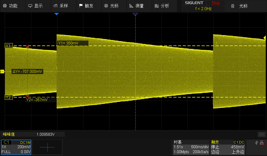Screen dimensions: 267x156
Task: Click the upper red cursor arrowhead
Action: [27, 47]
